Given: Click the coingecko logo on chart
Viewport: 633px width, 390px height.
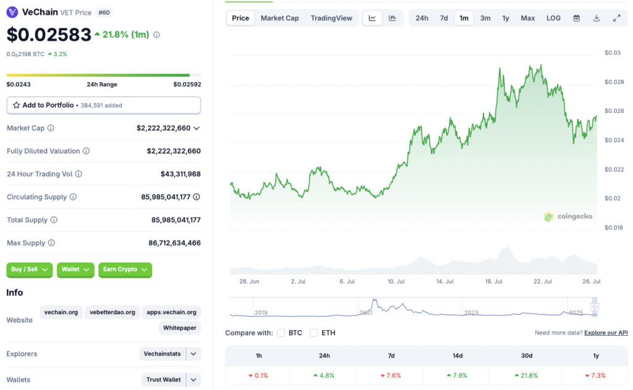Looking at the screenshot, I should [x=568, y=217].
